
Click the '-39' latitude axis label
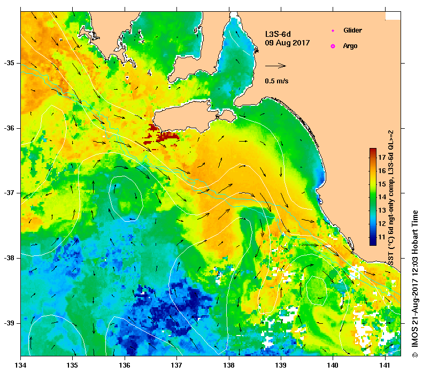click(9, 323)
